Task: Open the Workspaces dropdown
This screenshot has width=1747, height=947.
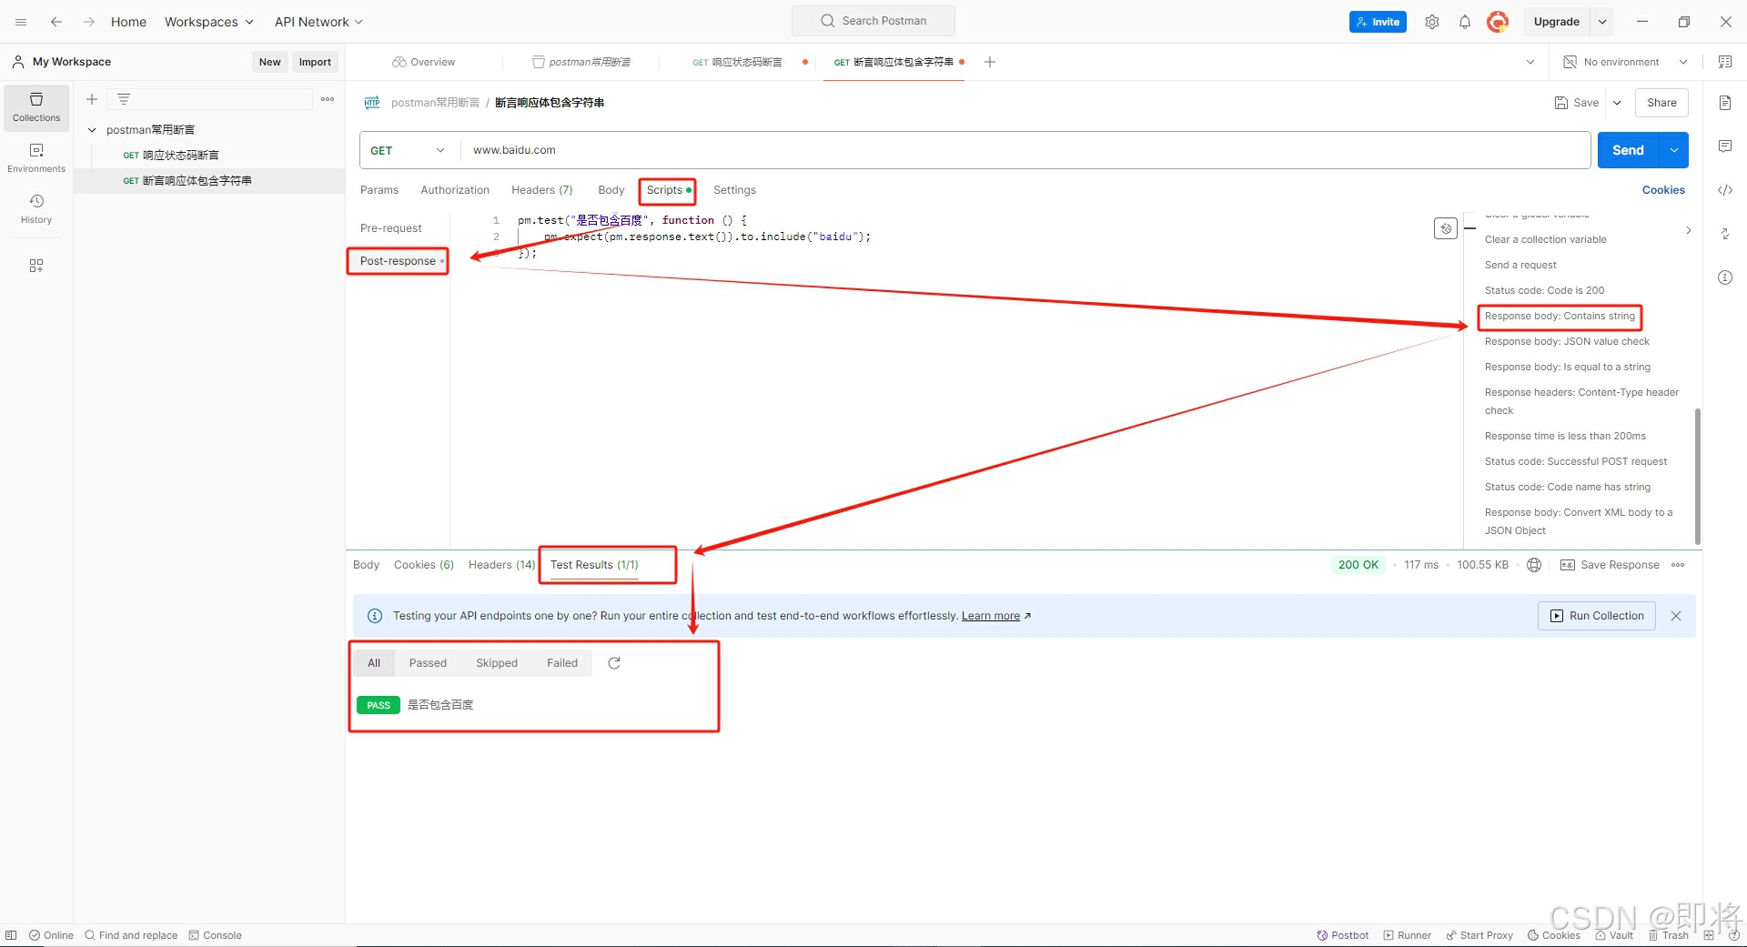Action: pyautogui.click(x=208, y=22)
